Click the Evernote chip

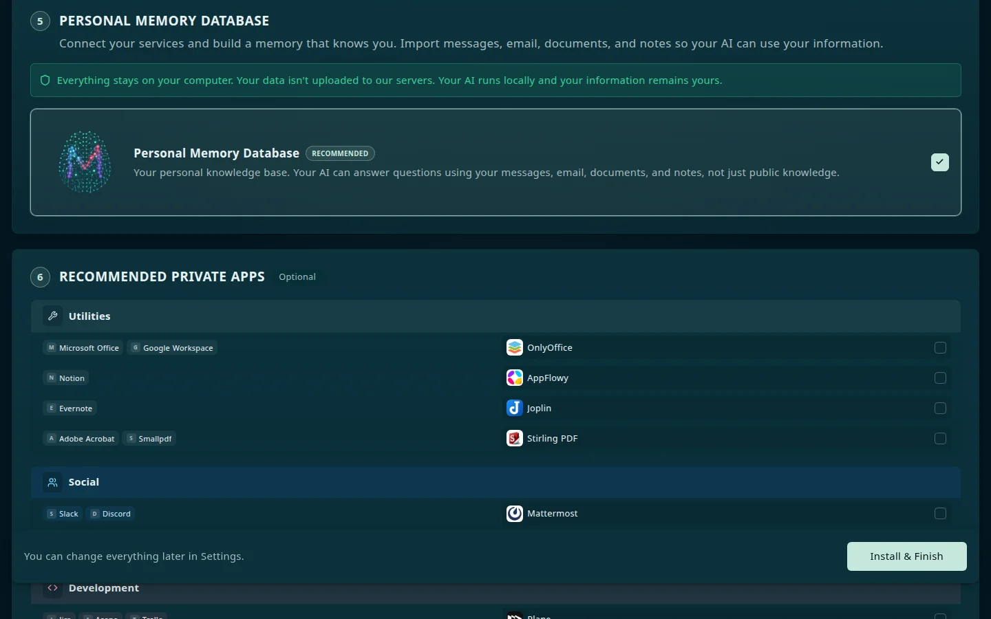pos(70,409)
